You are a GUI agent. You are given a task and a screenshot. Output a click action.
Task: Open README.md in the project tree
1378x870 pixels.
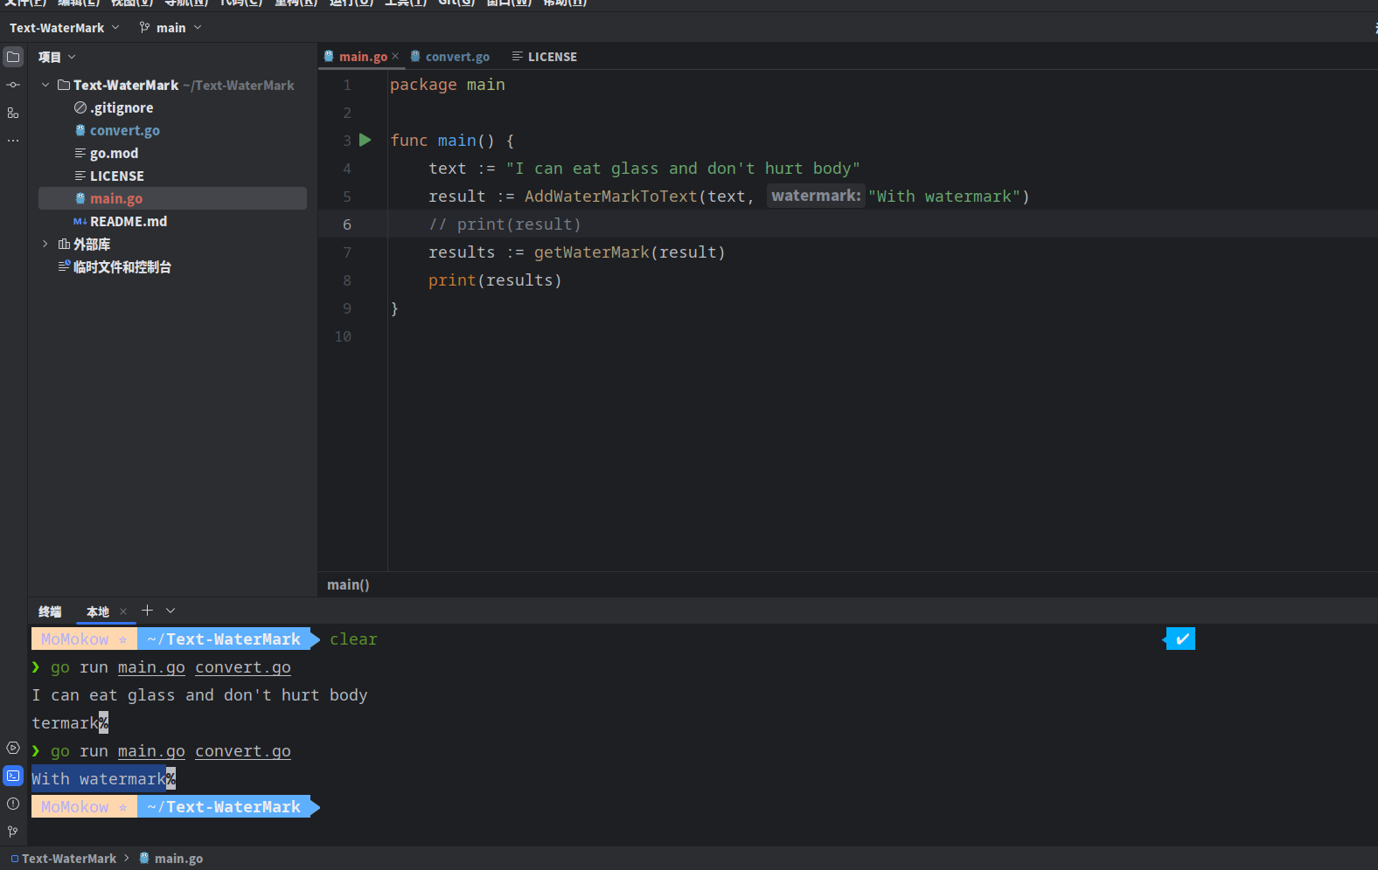[x=129, y=221]
